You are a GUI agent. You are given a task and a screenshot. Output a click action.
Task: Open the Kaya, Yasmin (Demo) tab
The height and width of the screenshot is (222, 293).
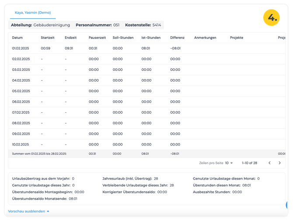[x=33, y=13]
